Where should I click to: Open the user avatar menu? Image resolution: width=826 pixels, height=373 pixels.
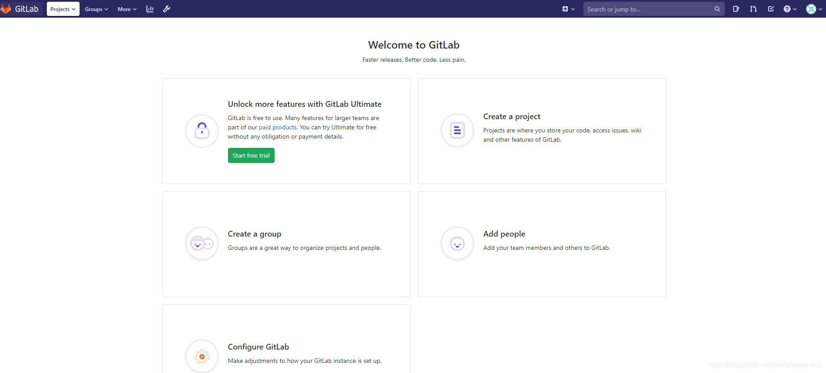814,9
